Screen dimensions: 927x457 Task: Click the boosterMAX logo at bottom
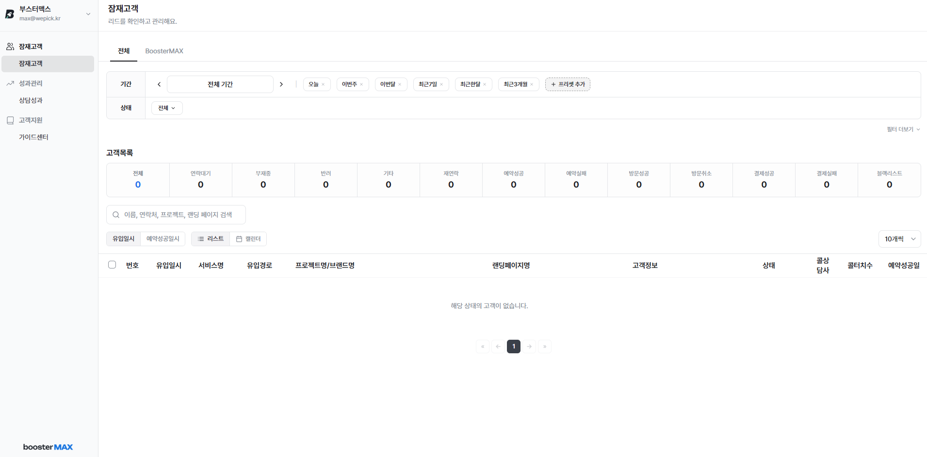tap(48, 447)
